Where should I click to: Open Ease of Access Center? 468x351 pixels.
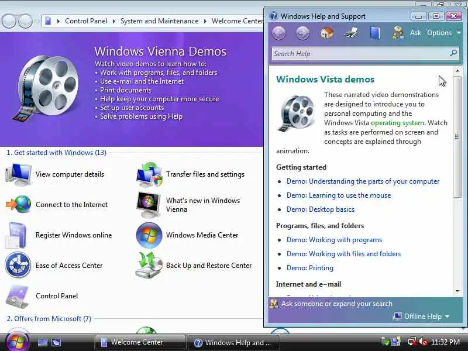tap(54, 266)
